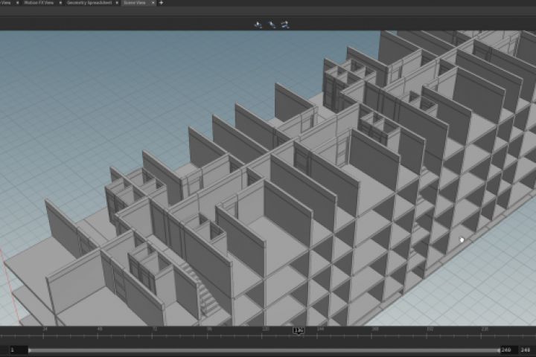
Task: Click the middle viewport tool icon
Action: click(x=272, y=25)
